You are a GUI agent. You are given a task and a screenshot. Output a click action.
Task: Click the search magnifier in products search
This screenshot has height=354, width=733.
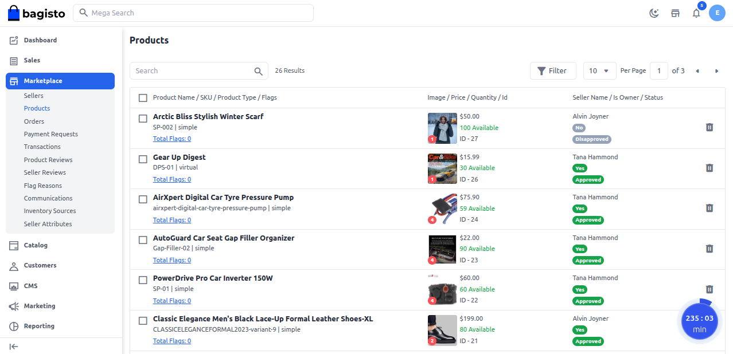(258, 71)
